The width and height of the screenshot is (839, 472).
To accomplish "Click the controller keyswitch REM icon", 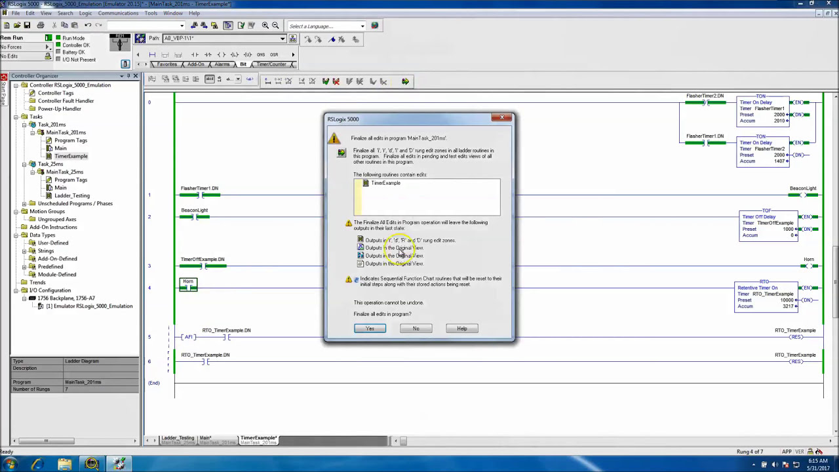I will (x=120, y=43).
